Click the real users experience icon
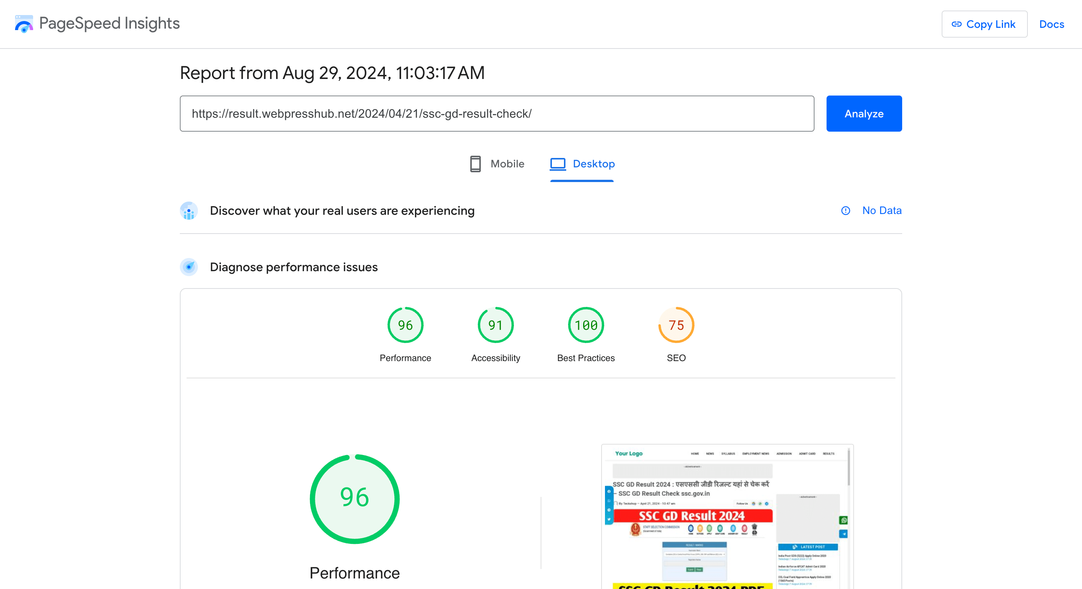 (189, 211)
